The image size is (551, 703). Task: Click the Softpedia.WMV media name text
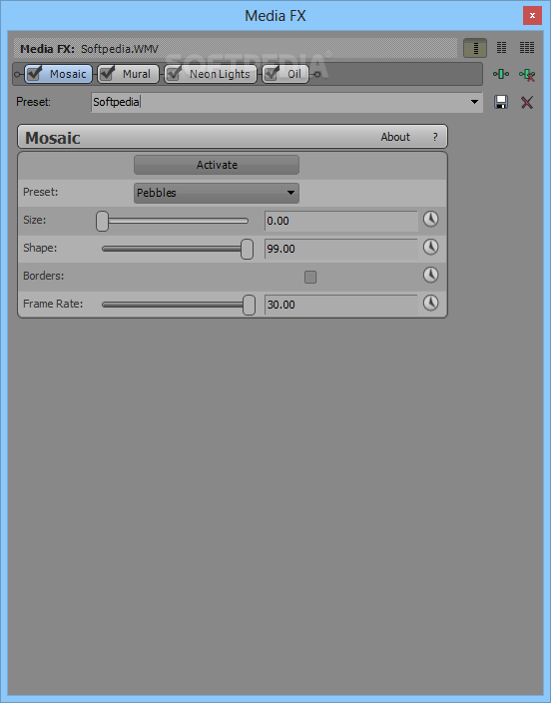point(120,49)
